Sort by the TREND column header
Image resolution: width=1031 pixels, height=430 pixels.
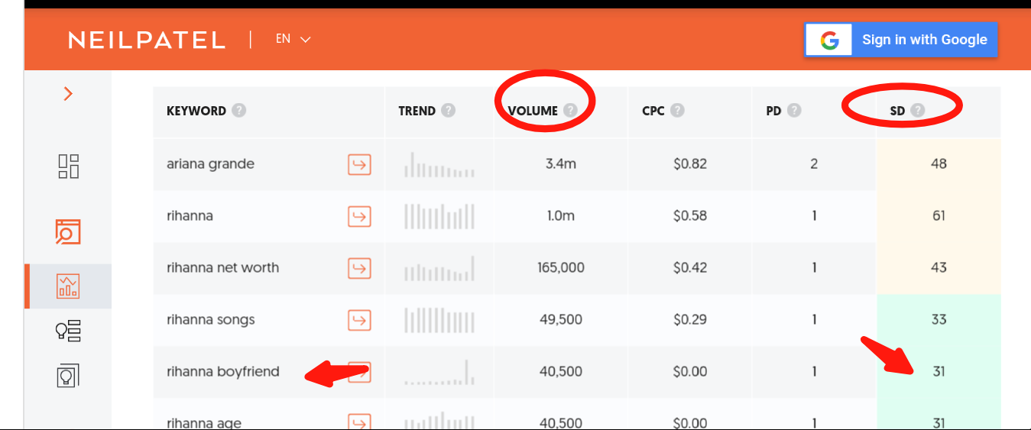point(417,111)
